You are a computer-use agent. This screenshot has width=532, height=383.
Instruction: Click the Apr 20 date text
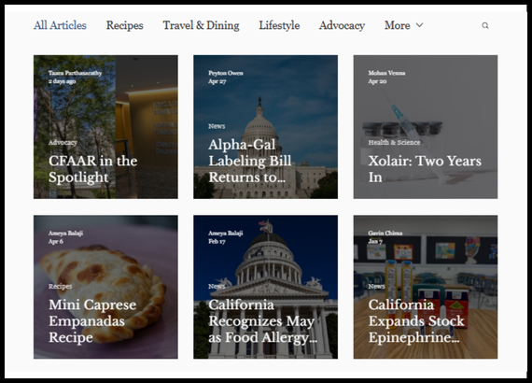pos(377,81)
